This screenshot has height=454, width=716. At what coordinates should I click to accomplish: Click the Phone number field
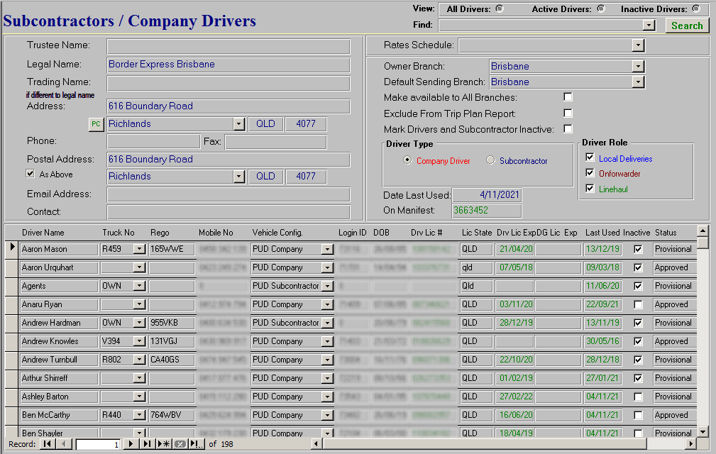pos(153,141)
